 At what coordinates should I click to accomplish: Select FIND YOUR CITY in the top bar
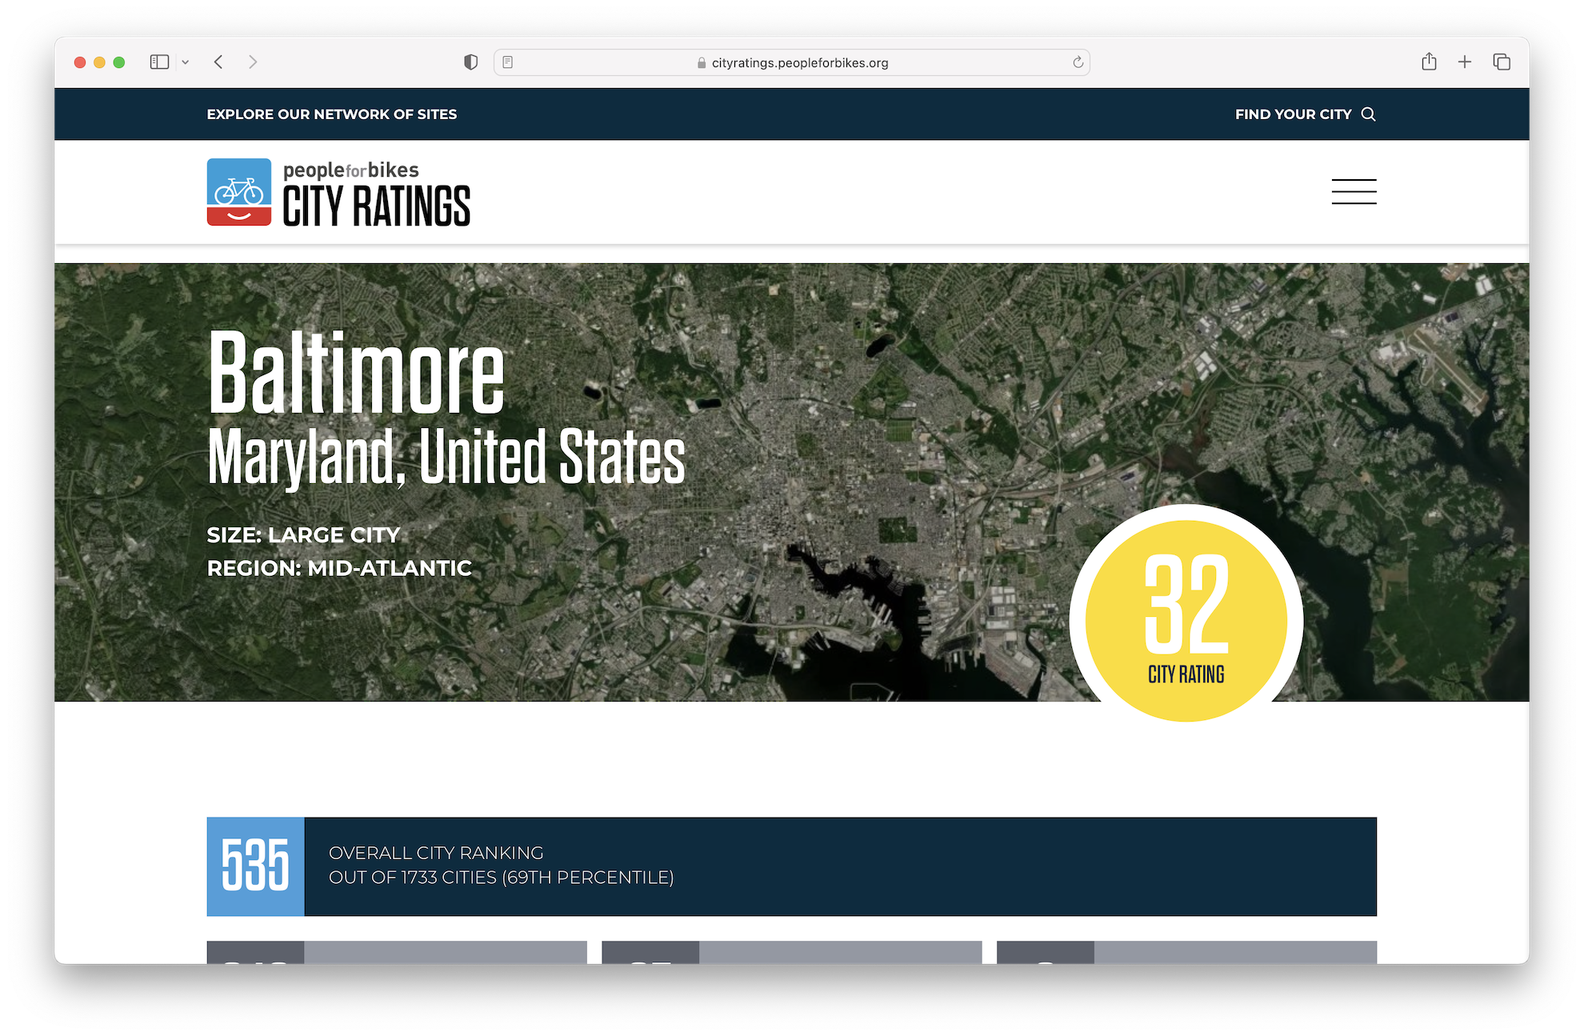pos(1293,114)
